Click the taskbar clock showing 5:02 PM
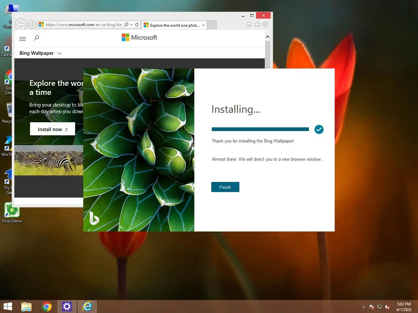The image size is (418, 313). (x=404, y=307)
